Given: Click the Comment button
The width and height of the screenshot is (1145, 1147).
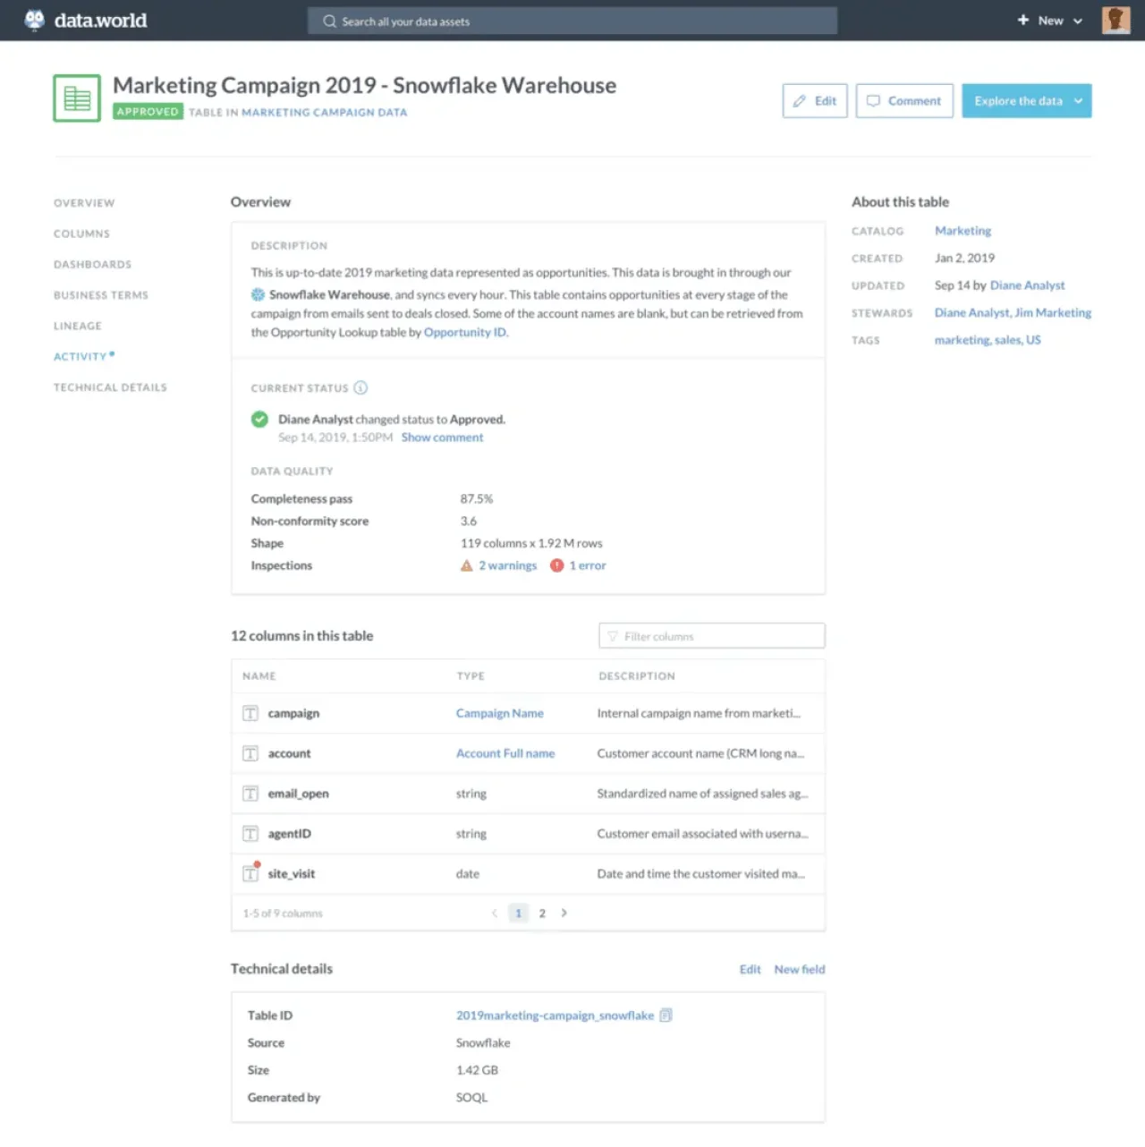Looking at the screenshot, I should tap(904, 101).
